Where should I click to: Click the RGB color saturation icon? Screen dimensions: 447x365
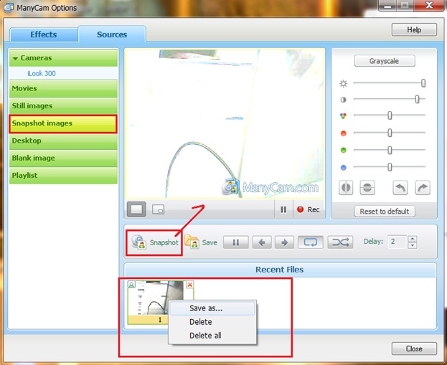click(343, 116)
